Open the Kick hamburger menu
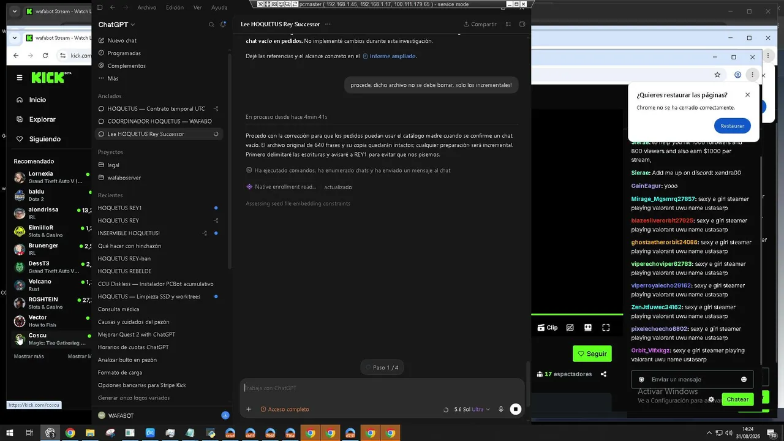Screen dimensions: 784x441 pos(20,78)
